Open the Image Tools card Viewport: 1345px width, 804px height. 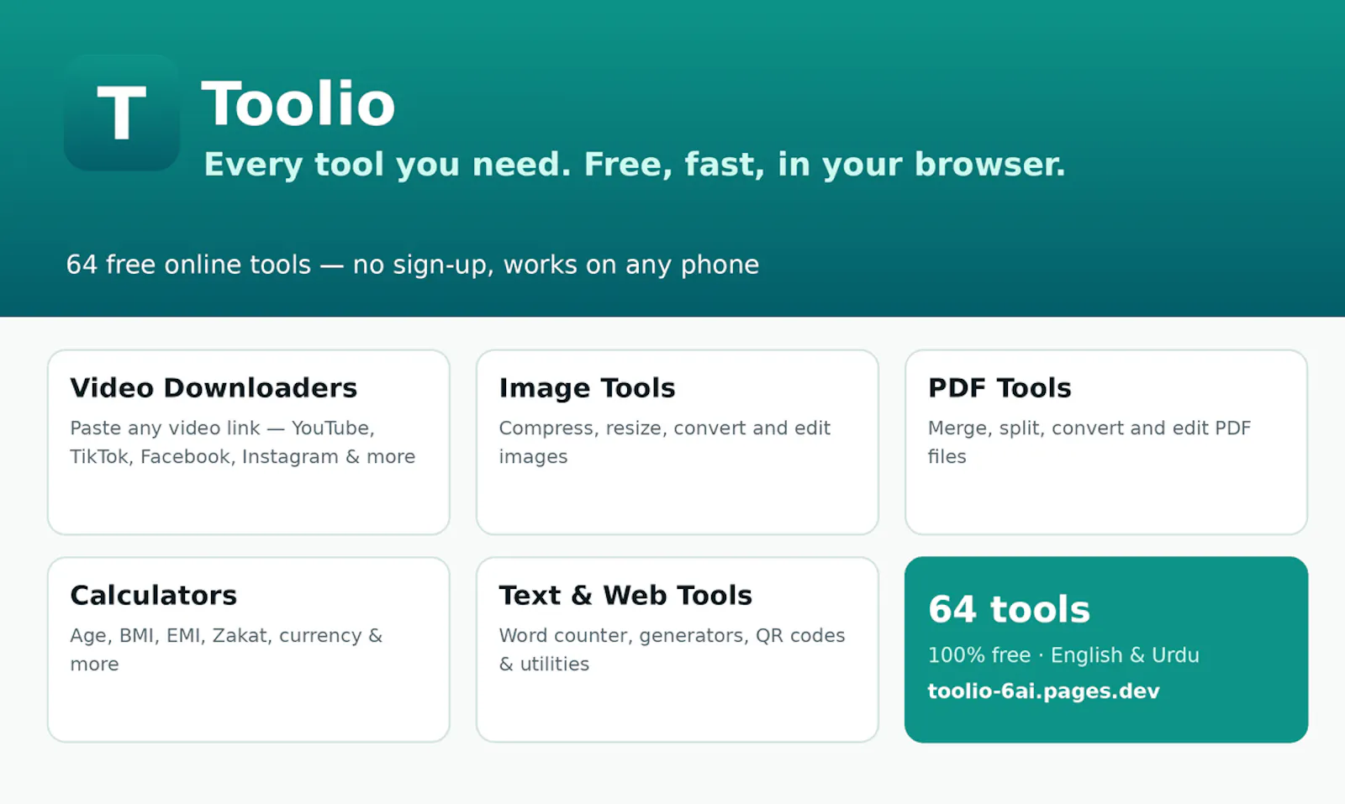tap(678, 442)
